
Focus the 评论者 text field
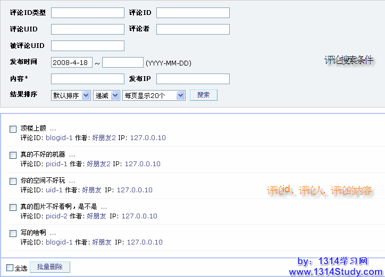(x=192, y=29)
